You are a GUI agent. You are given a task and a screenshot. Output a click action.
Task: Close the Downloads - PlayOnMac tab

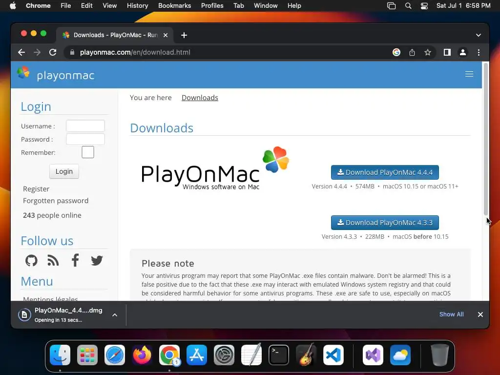pyautogui.click(x=166, y=35)
